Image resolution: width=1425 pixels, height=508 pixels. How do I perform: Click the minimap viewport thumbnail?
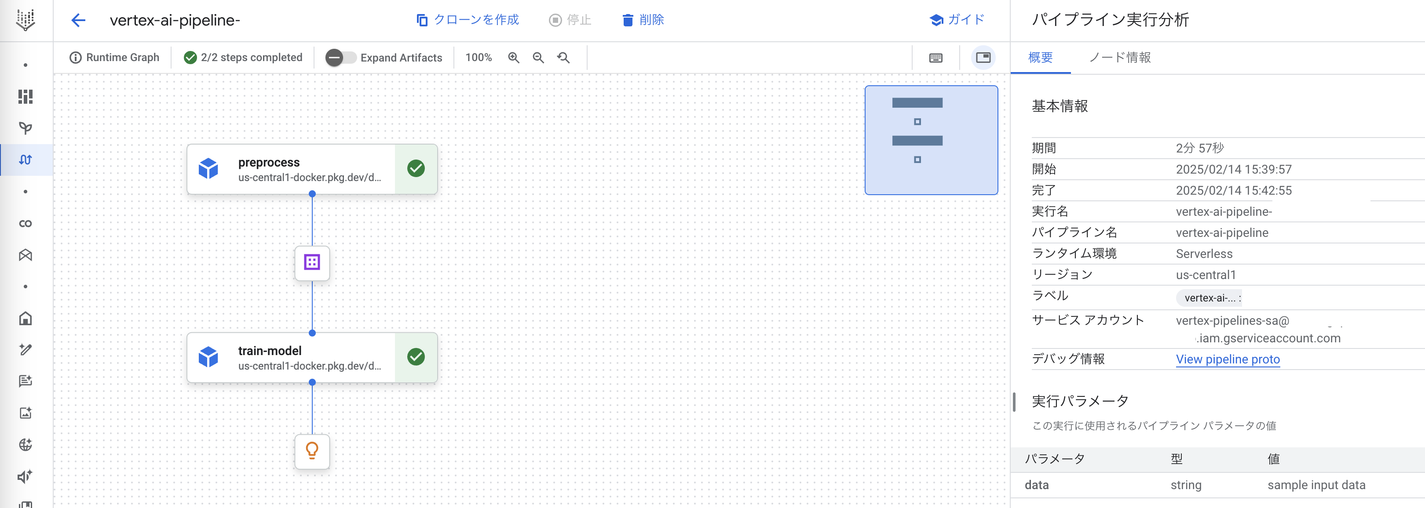(931, 140)
